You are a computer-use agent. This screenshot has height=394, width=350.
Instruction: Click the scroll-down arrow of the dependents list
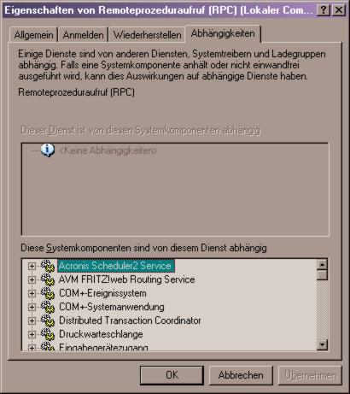pos(322,344)
